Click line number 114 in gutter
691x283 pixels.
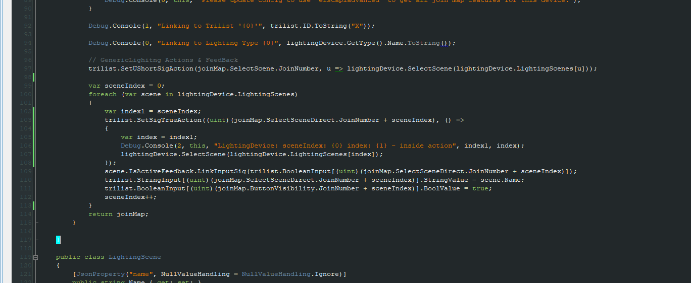pos(26,214)
